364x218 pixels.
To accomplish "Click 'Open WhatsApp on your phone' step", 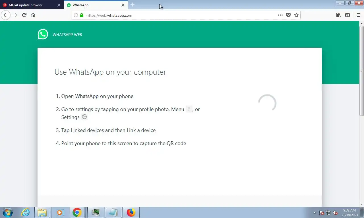I will click(97, 96).
